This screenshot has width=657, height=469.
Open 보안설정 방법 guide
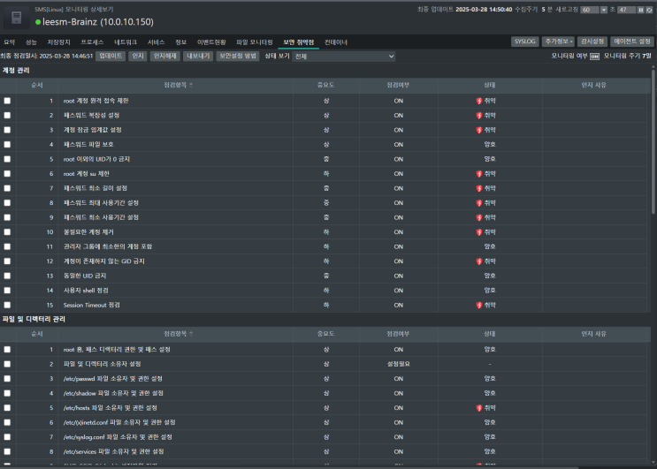[x=238, y=56]
